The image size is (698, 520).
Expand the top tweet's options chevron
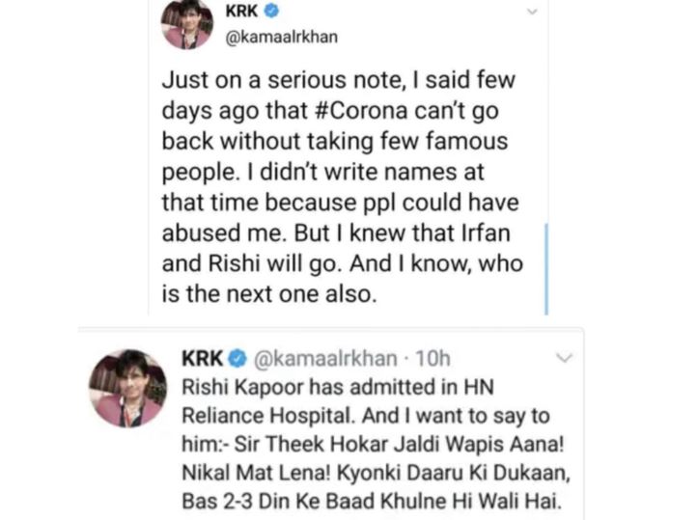pos(532,12)
